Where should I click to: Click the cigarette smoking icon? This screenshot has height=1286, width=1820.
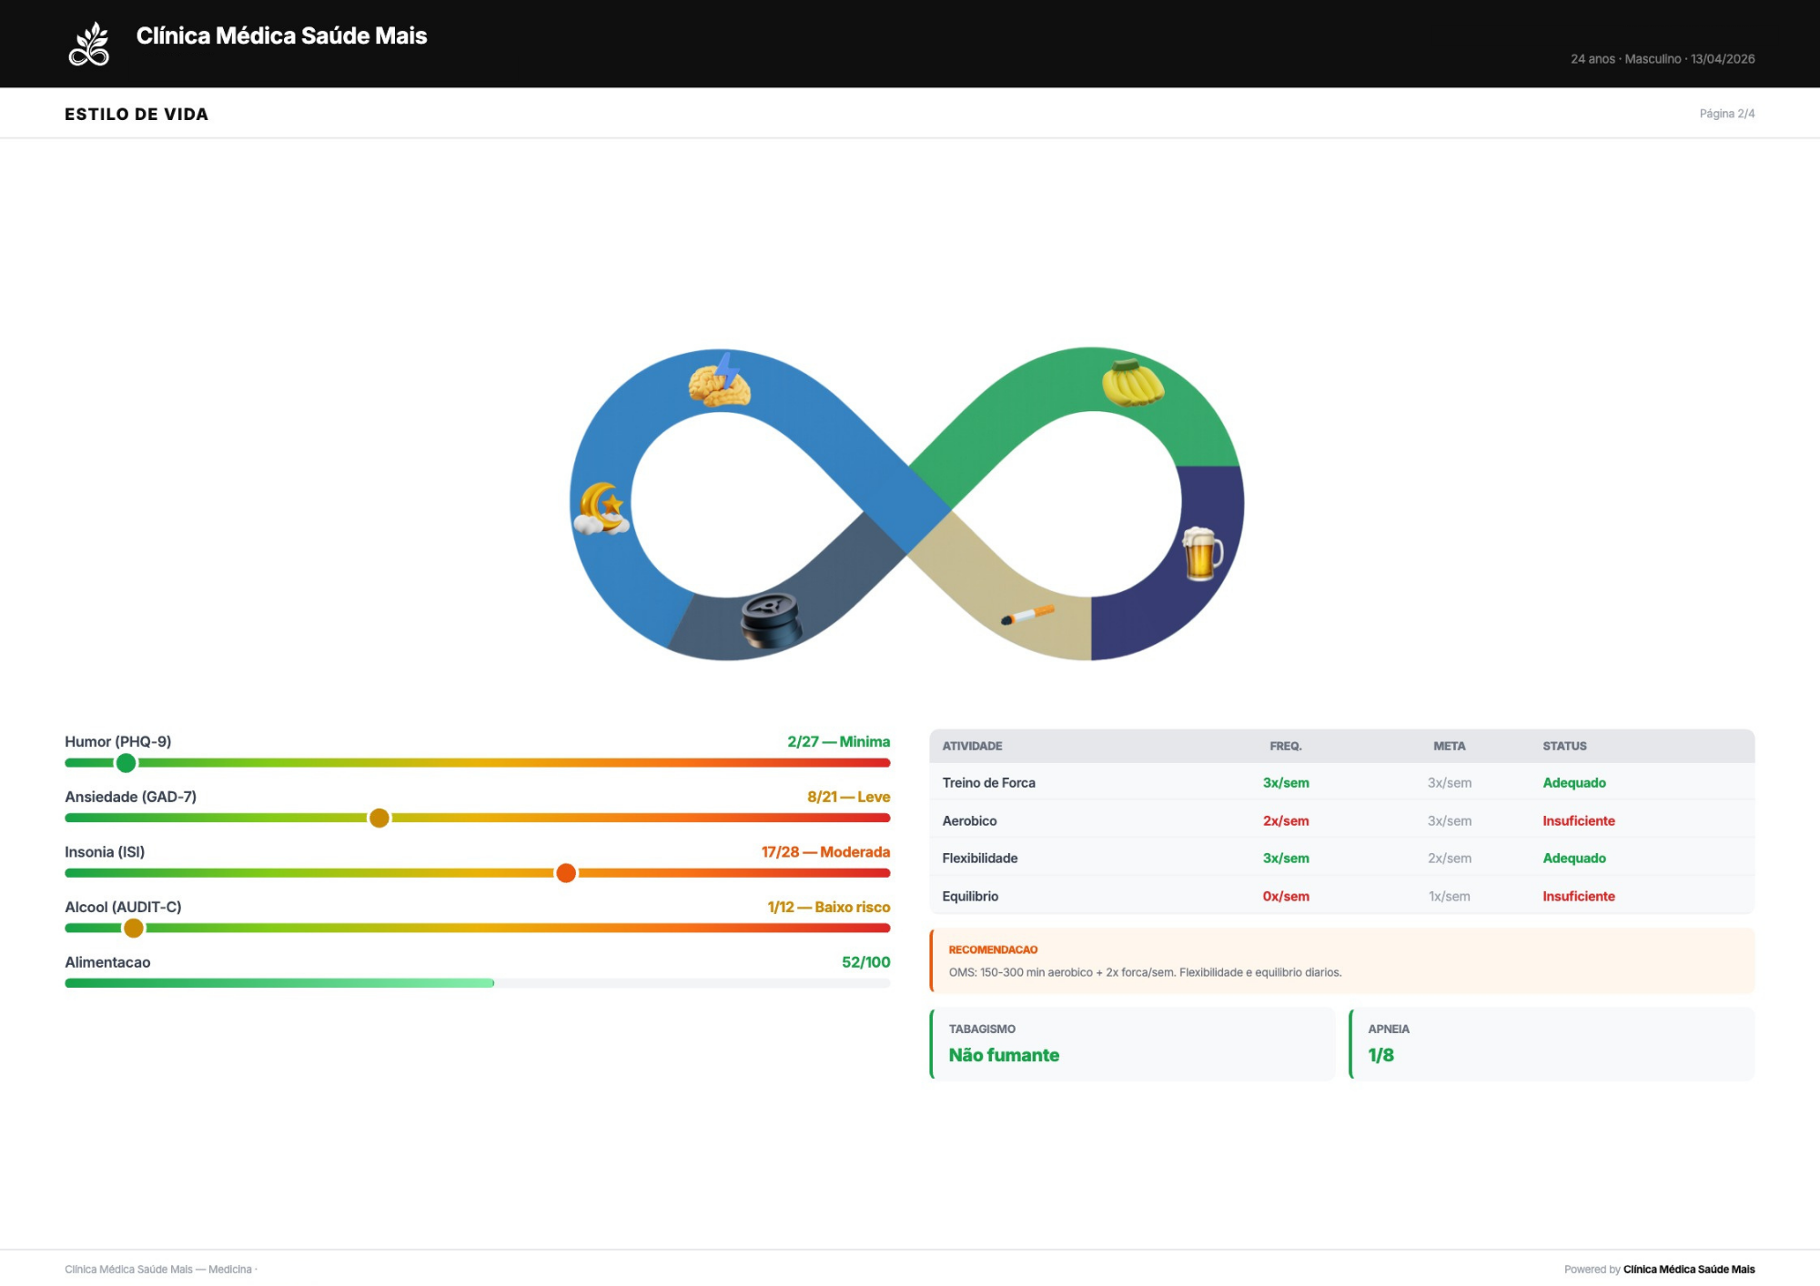[x=1027, y=615]
